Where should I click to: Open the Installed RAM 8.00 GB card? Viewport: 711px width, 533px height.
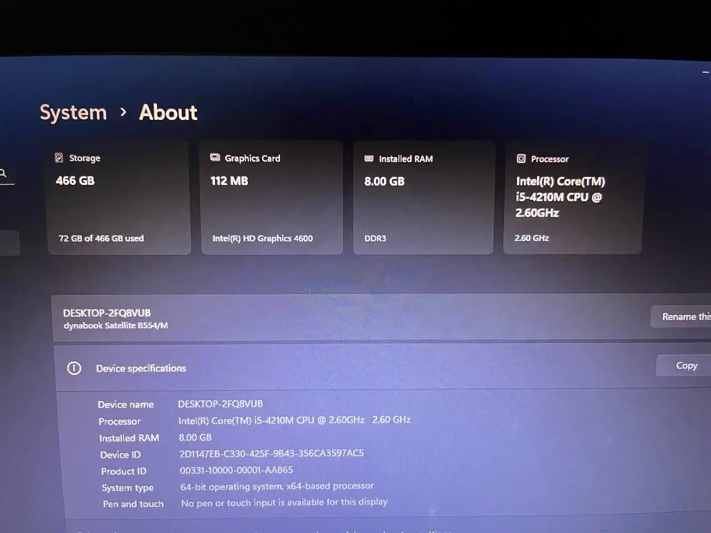tap(423, 198)
